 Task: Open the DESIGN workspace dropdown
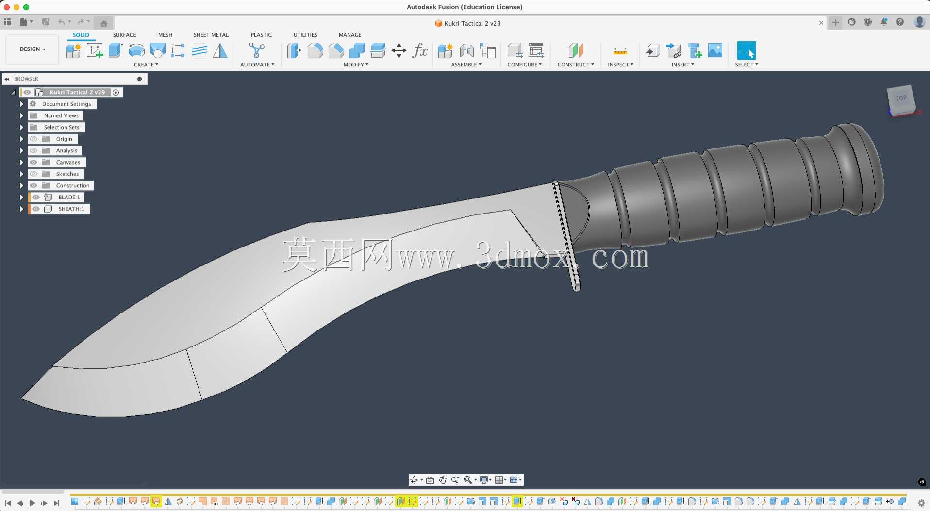coord(33,49)
